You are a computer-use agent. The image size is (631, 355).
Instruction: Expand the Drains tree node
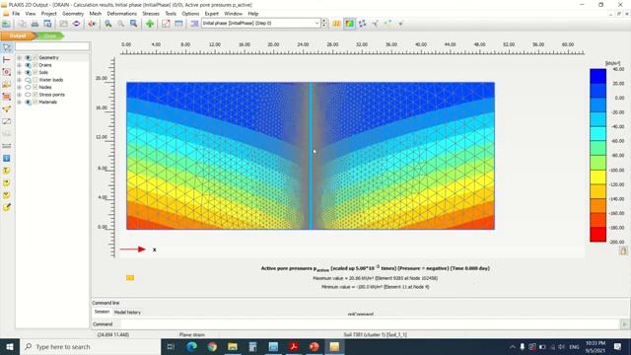pyautogui.click(x=19, y=65)
